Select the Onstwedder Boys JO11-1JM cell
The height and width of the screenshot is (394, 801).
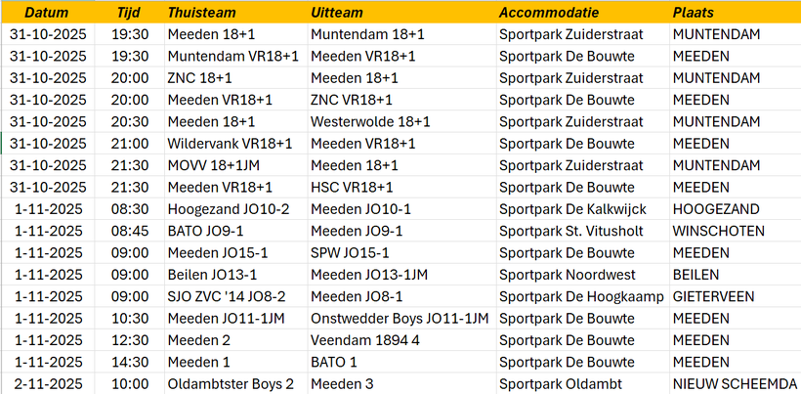[399, 318]
